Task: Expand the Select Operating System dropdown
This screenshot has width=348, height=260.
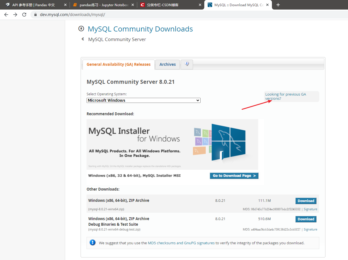Action: coord(143,100)
